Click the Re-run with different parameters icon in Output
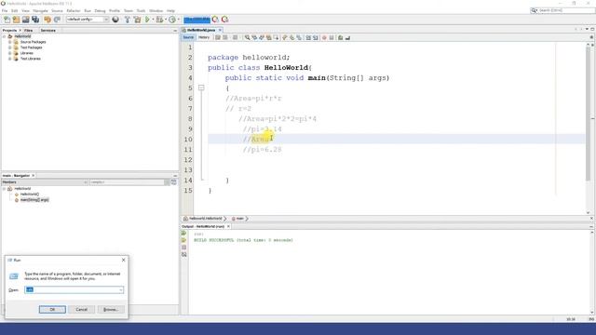This screenshot has width=596, height=335. [184, 240]
